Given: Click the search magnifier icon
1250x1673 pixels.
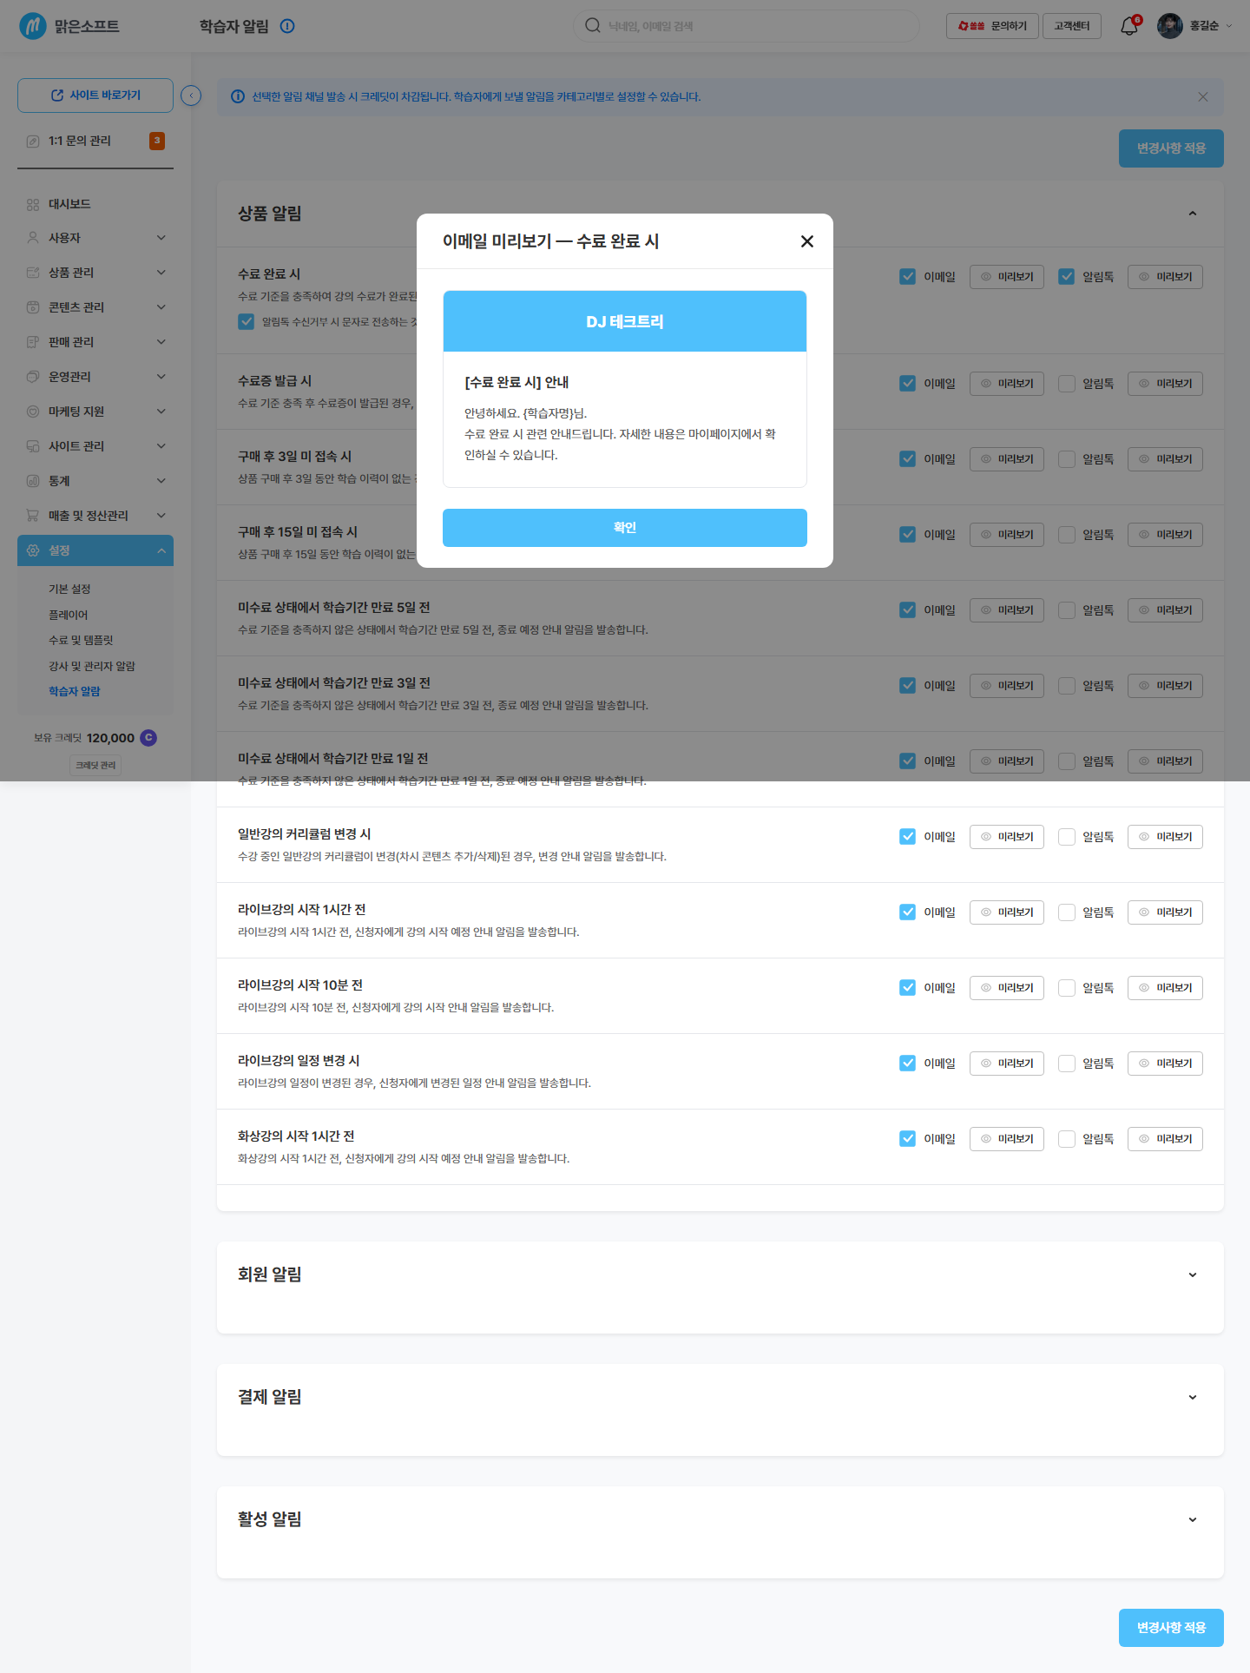Looking at the screenshot, I should pos(593,25).
